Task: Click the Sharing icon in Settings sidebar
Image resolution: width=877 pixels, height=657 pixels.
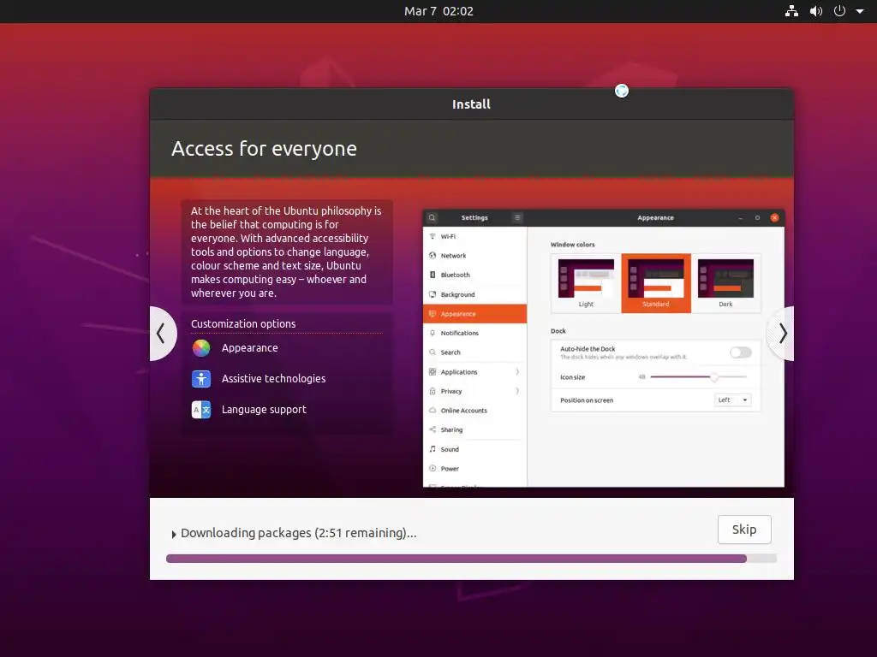Action: pos(433,429)
